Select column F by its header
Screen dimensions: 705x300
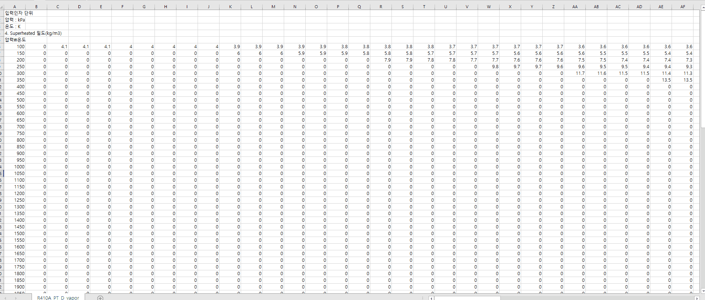pos(122,7)
